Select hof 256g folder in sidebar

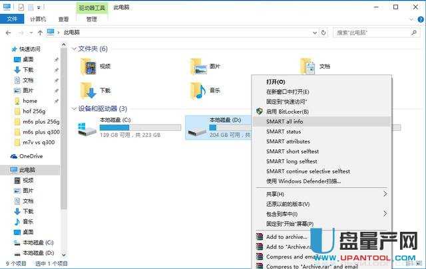33,112
